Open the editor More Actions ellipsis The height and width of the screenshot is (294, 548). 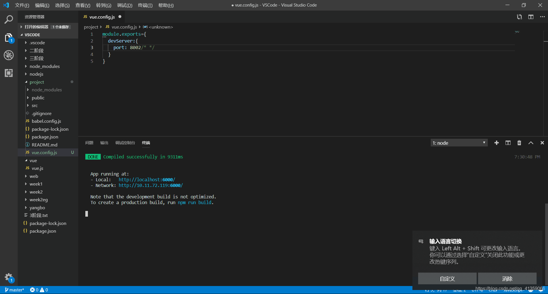click(x=542, y=17)
